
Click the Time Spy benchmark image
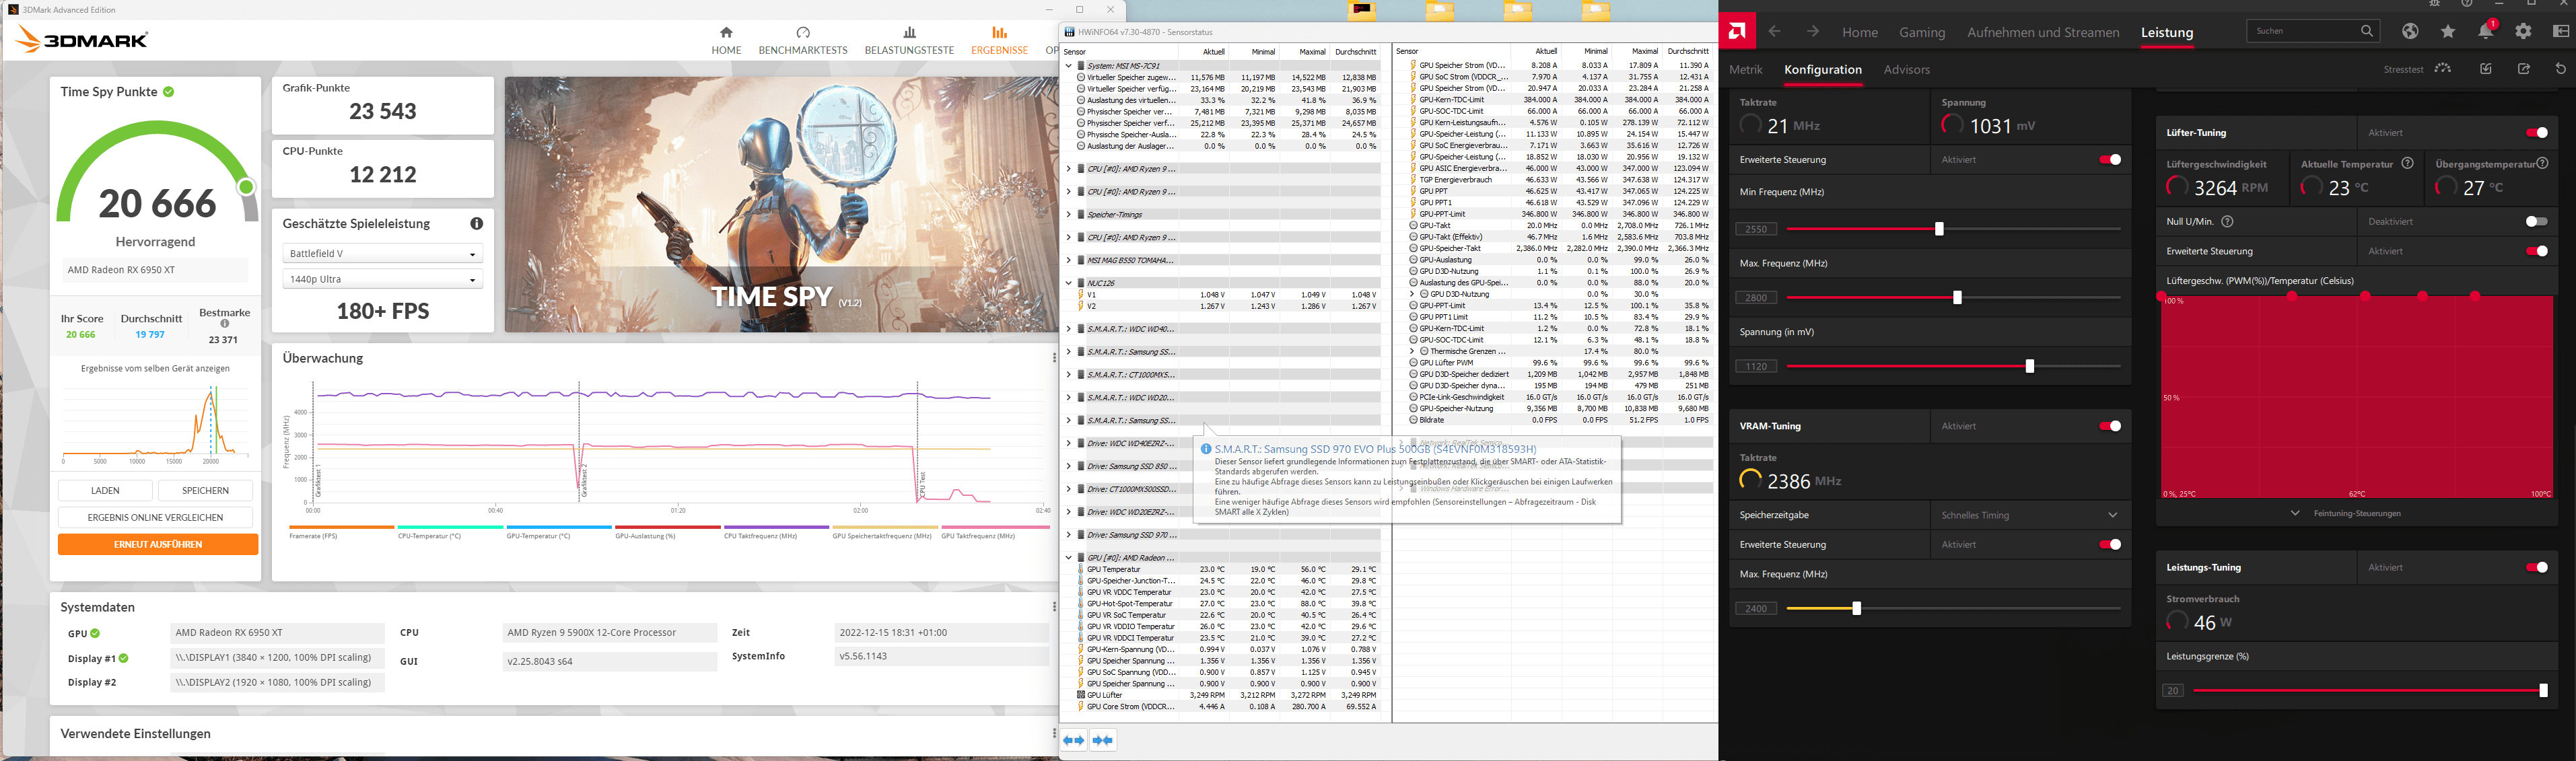coord(781,205)
